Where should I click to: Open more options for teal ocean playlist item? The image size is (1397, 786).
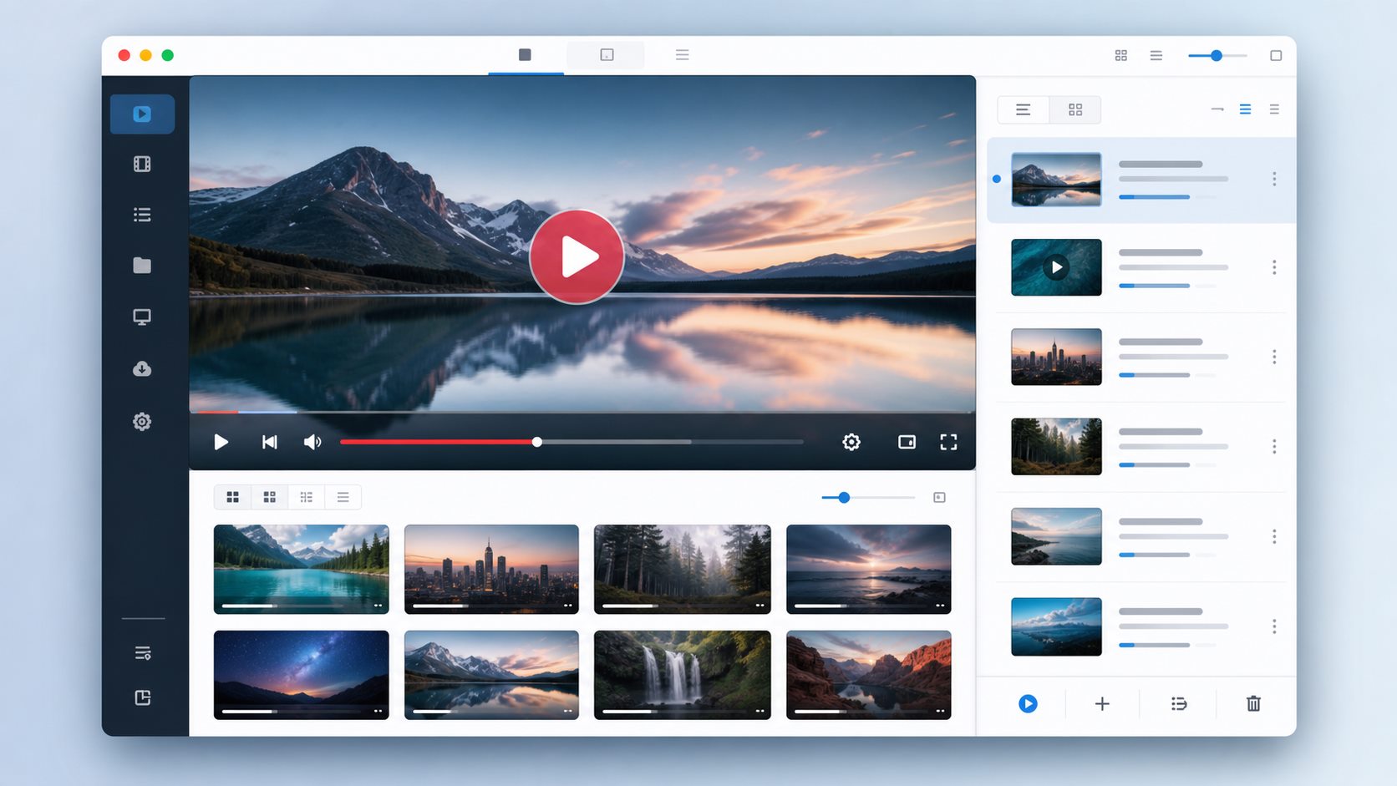1274,267
